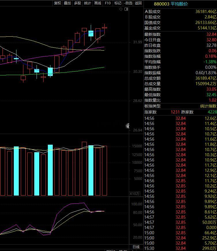Screen dimensions: 217x251
Task: Click the 14:57 tick with 5.62亿
Action: 180,217
